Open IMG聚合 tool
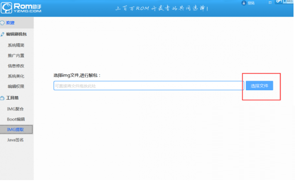 click(15, 109)
